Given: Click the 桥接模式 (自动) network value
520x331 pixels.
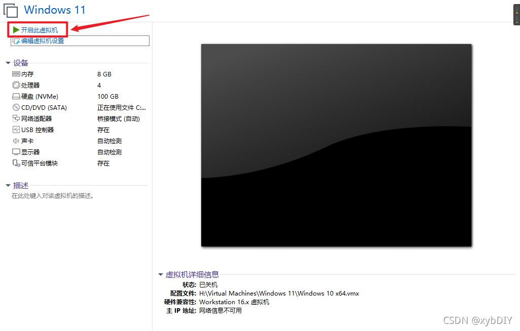Looking at the screenshot, I should [x=119, y=118].
